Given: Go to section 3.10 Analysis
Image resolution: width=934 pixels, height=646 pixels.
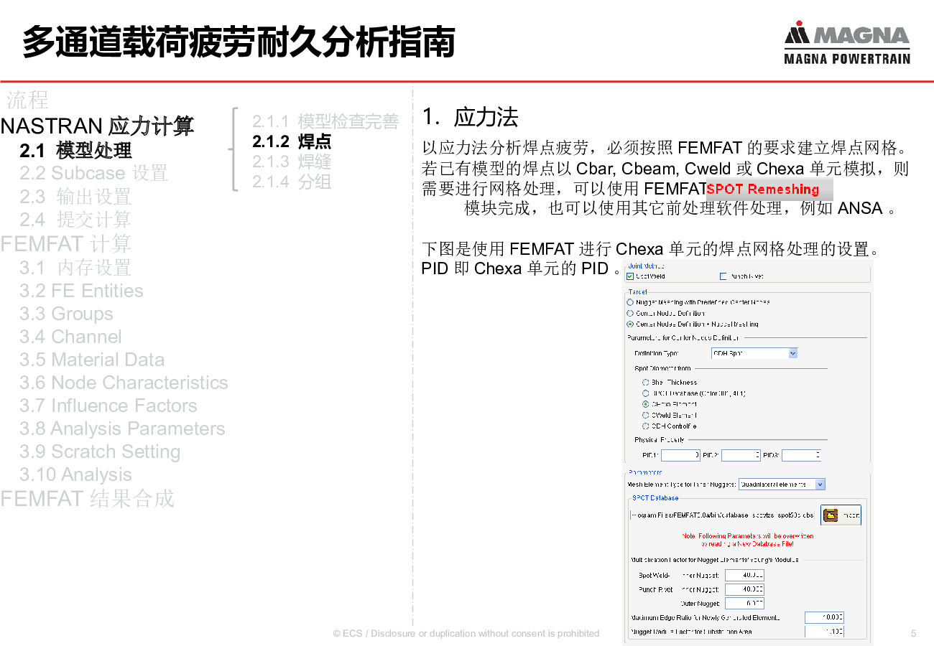Looking at the screenshot, I should 75,474.
